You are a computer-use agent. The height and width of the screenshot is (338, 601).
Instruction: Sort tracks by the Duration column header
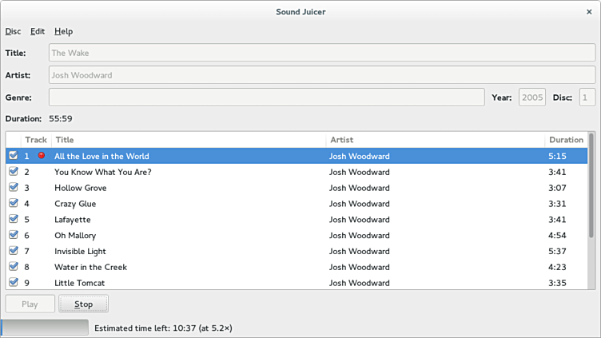(x=566, y=140)
